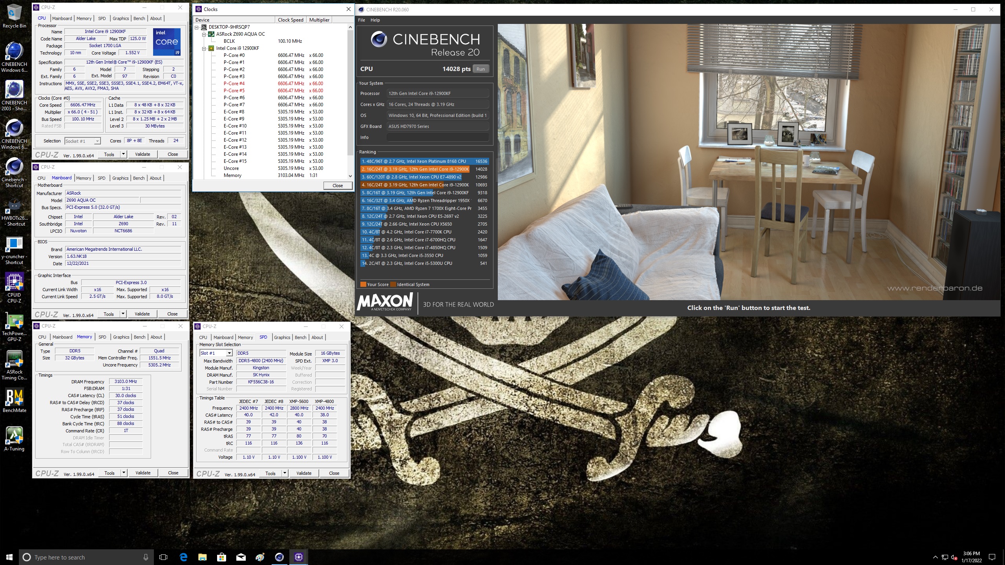Collapse the ASRock Z690 AQUA OC node
The image size is (1005, 565).
[x=204, y=34]
